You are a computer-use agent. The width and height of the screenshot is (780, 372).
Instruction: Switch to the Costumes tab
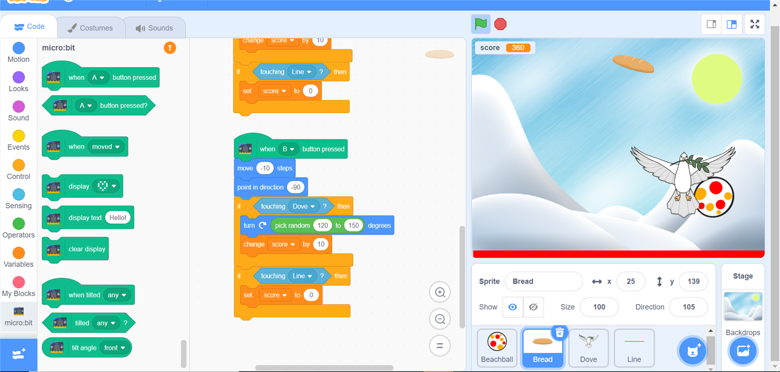[x=90, y=28]
